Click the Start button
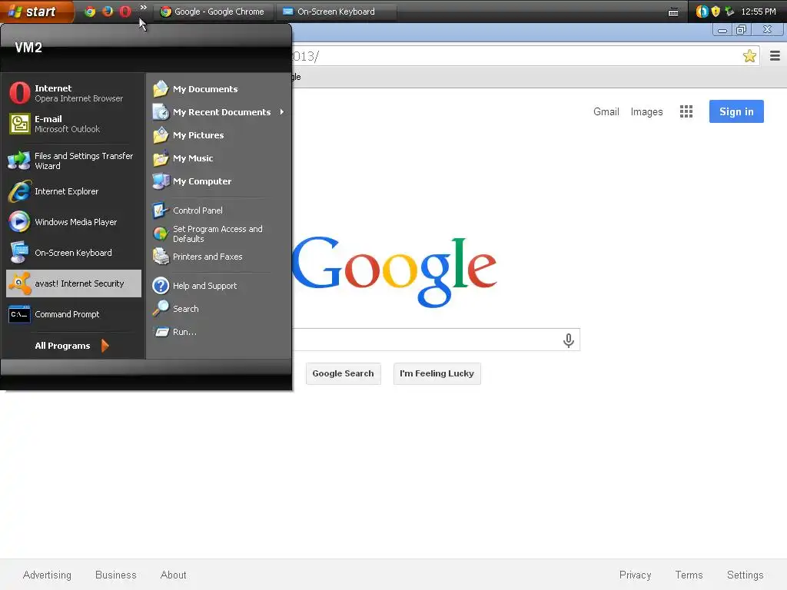Viewport: 787px width, 590px height. 35,11
